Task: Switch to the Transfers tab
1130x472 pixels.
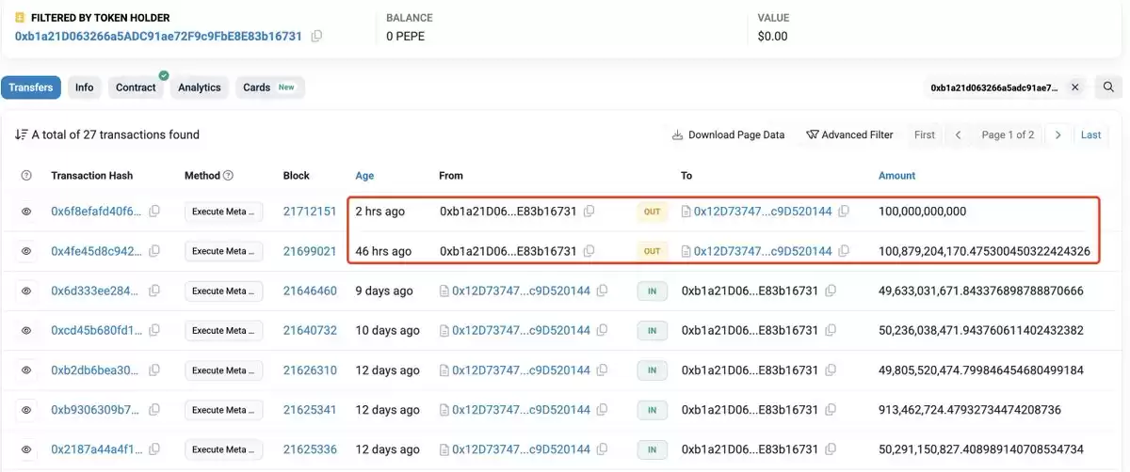Action: (x=31, y=87)
